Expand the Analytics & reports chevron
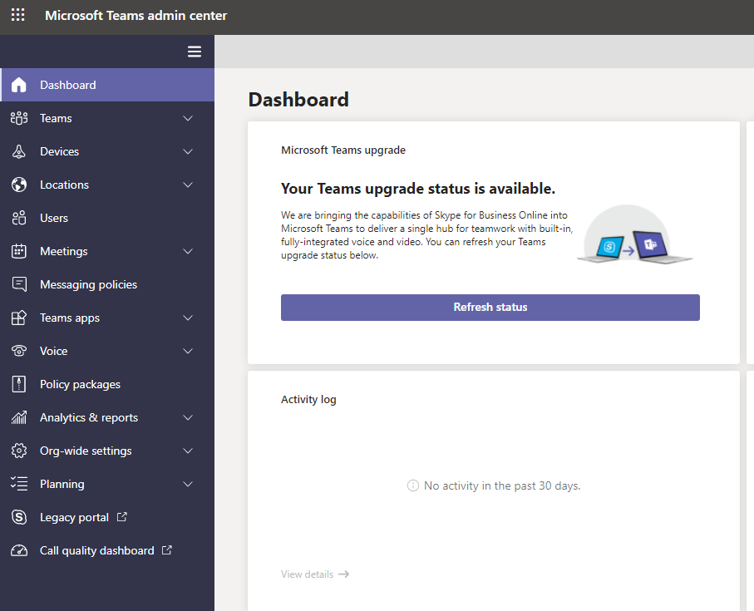 pyautogui.click(x=188, y=417)
